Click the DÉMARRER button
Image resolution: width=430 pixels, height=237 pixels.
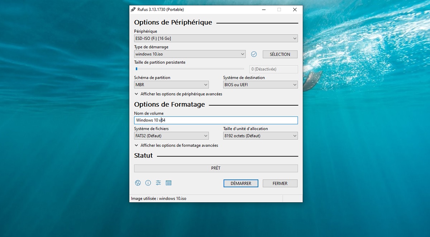pos(241,183)
